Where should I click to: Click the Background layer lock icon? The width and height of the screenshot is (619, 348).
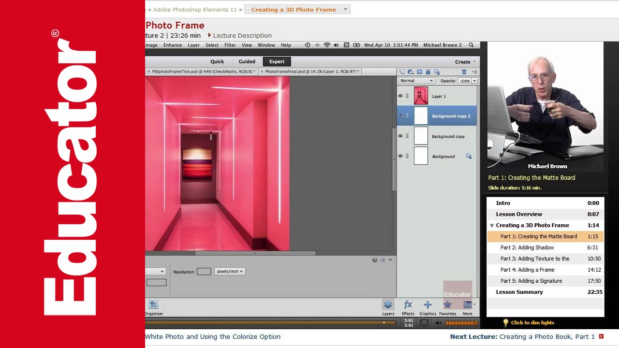tap(469, 156)
